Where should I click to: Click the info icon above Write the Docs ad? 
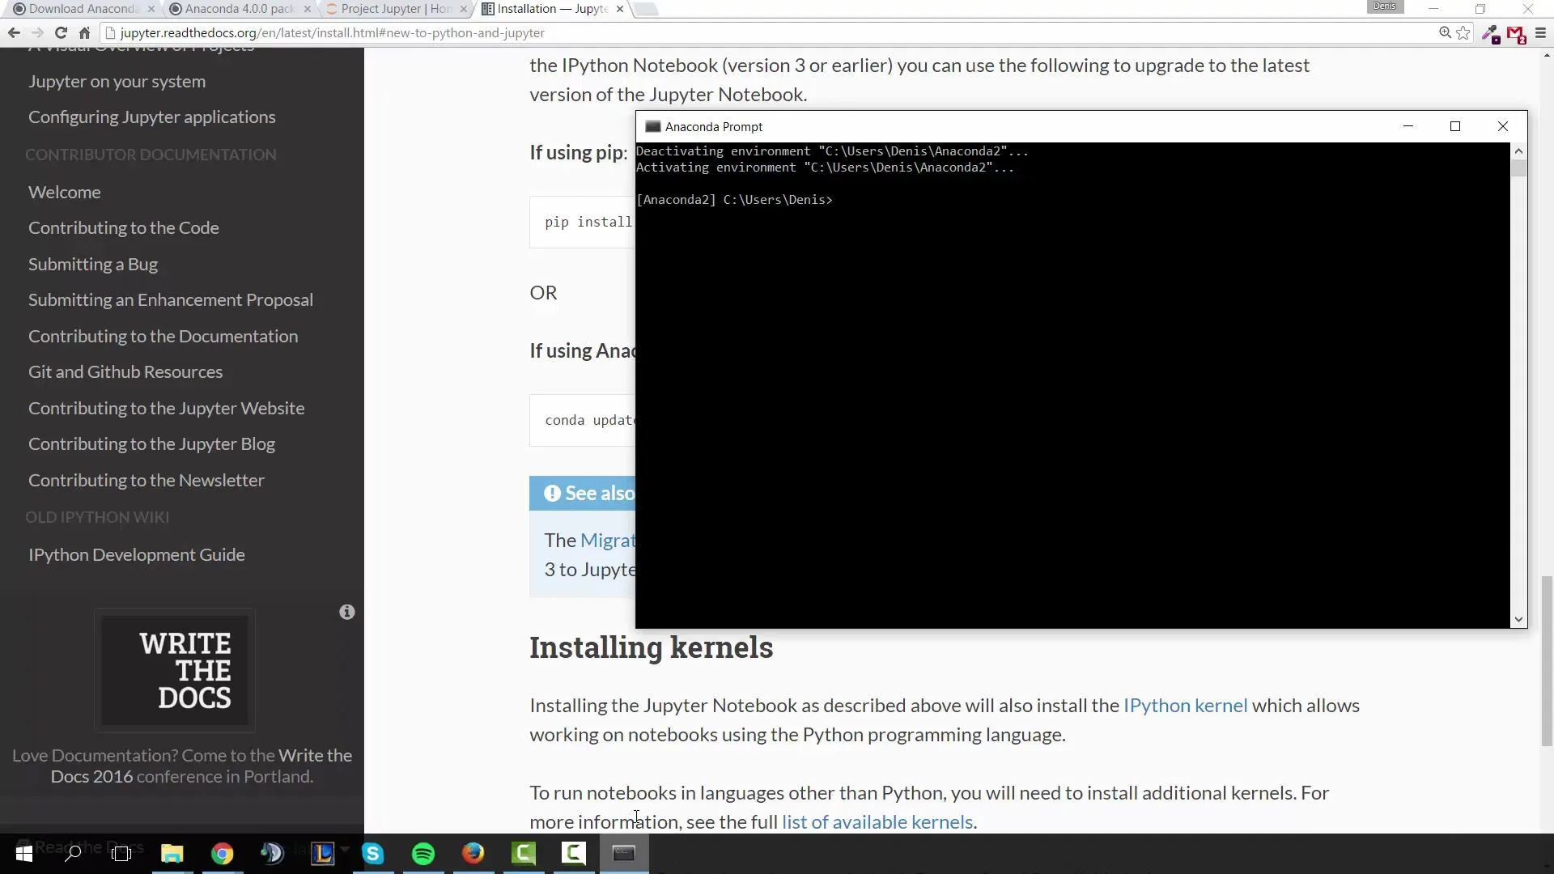347,613
